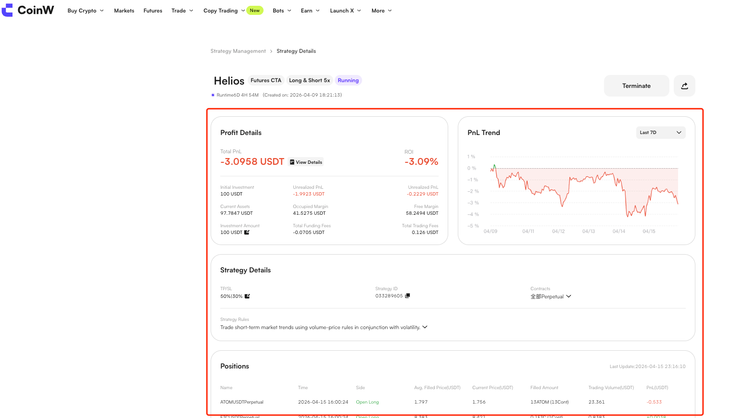755x418 pixels.
Task: Expand the Strategy Rules description
Action: tap(425, 327)
